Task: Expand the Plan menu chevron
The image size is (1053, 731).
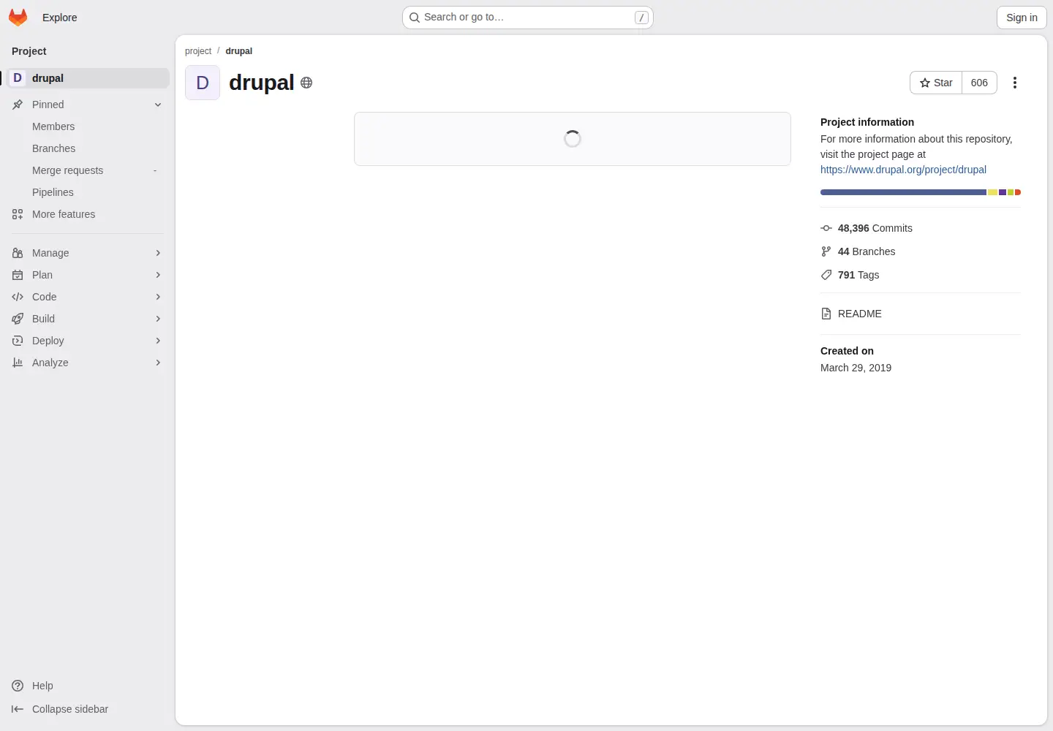Action: 158,275
